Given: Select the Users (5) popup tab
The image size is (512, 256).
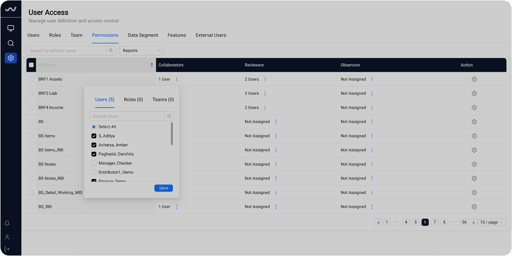Looking at the screenshot, I should click(x=104, y=100).
